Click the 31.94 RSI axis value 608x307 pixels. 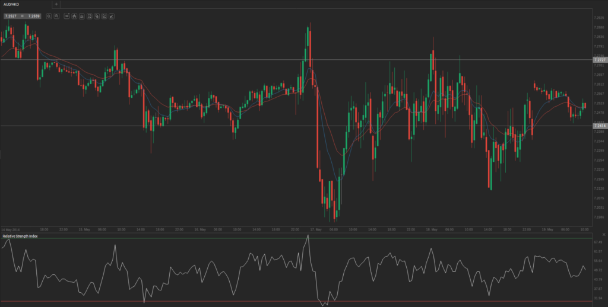coord(598,298)
